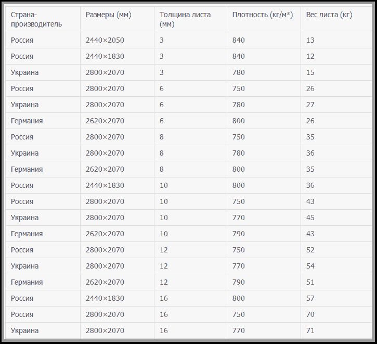Select the weight cell showing 45
Viewport: 377px width, 344px height.
pos(310,218)
